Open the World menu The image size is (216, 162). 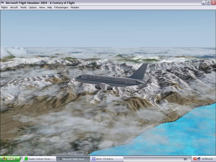[23, 8]
